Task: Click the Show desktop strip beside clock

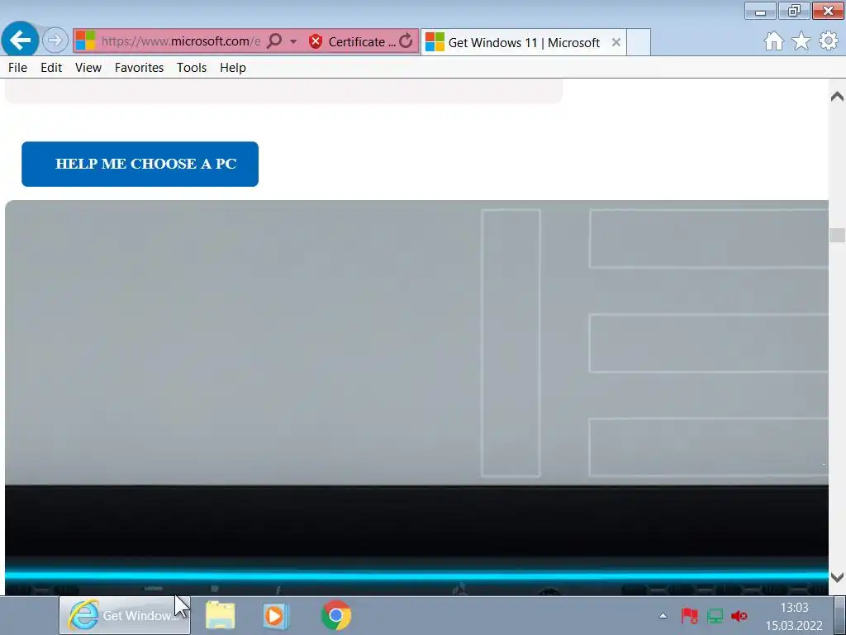Action: [x=840, y=615]
